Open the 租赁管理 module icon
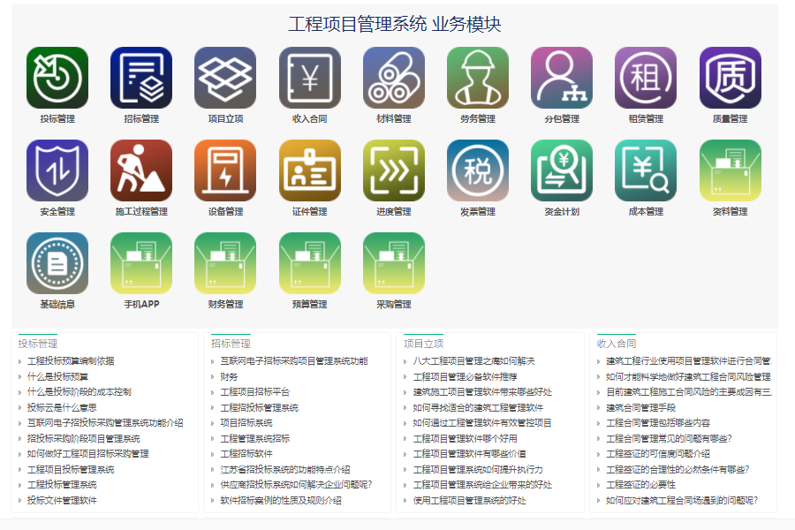The height and width of the screenshot is (530, 795). coord(646,78)
